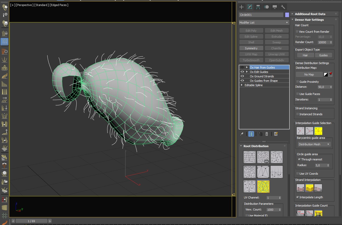Open the Modifier List dropdown
The width and height of the screenshot is (342, 225).
pyautogui.click(x=264, y=23)
